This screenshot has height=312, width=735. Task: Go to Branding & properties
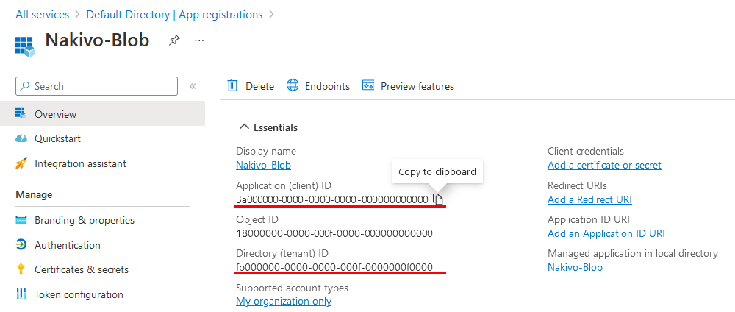84,220
